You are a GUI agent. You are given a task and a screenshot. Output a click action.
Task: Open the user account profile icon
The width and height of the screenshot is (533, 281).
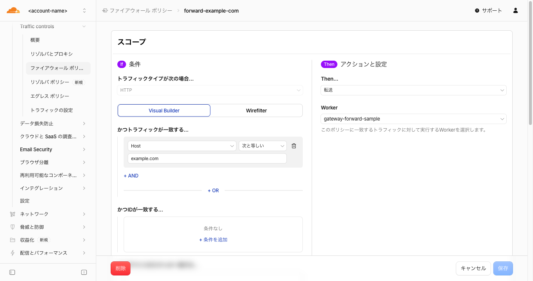516,11
